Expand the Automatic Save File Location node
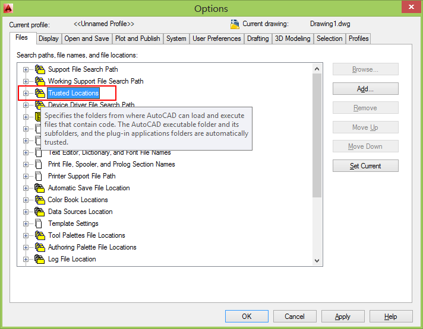The image size is (423, 329). (x=26, y=188)
